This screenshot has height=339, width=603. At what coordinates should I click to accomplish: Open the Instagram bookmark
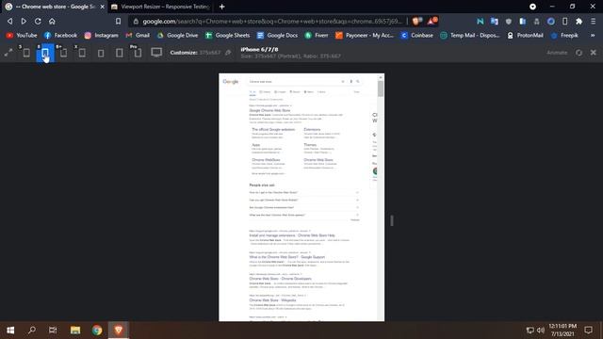(102, 36)
